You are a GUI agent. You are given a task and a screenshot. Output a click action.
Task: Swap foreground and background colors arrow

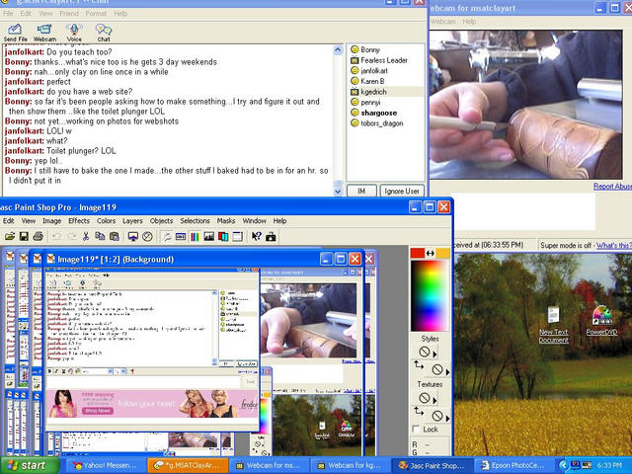(x=431, y=253)
